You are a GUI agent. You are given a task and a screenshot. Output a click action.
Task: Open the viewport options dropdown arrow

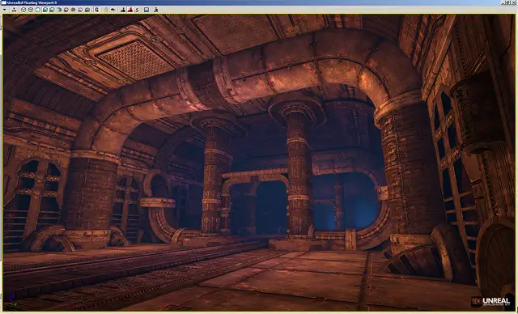4,10
